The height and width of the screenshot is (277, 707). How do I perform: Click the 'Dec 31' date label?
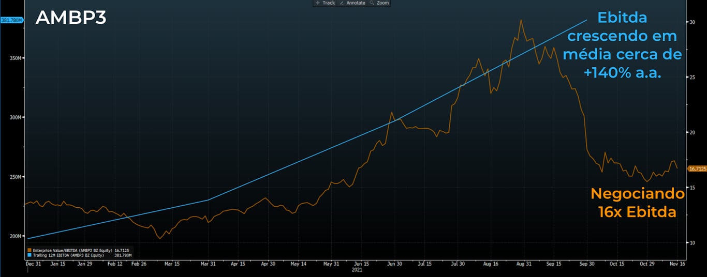34,264
